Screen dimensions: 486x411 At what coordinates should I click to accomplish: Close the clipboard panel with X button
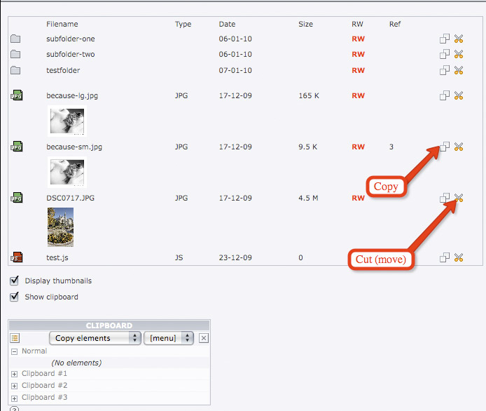[x=203, y=338]
